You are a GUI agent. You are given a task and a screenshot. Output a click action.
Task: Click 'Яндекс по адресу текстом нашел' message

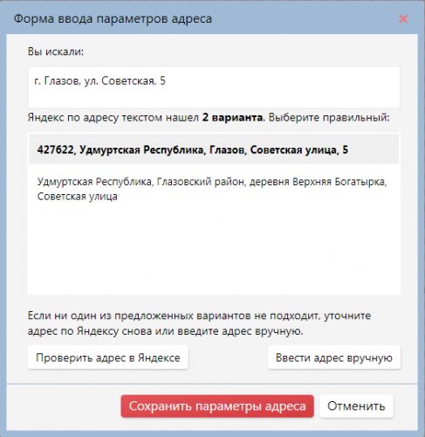113,117
